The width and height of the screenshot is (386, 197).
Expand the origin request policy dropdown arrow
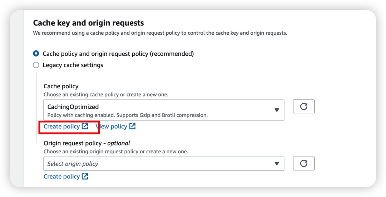pos(277,163)
